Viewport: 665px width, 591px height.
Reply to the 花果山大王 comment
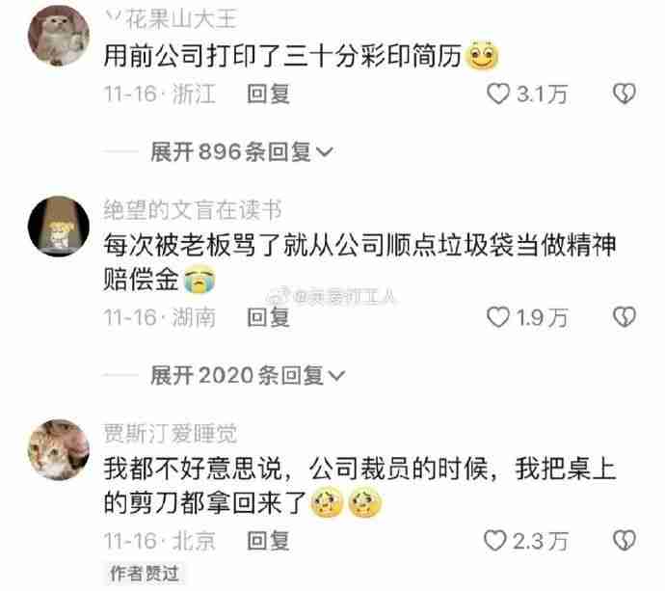(x=269, y=94)
